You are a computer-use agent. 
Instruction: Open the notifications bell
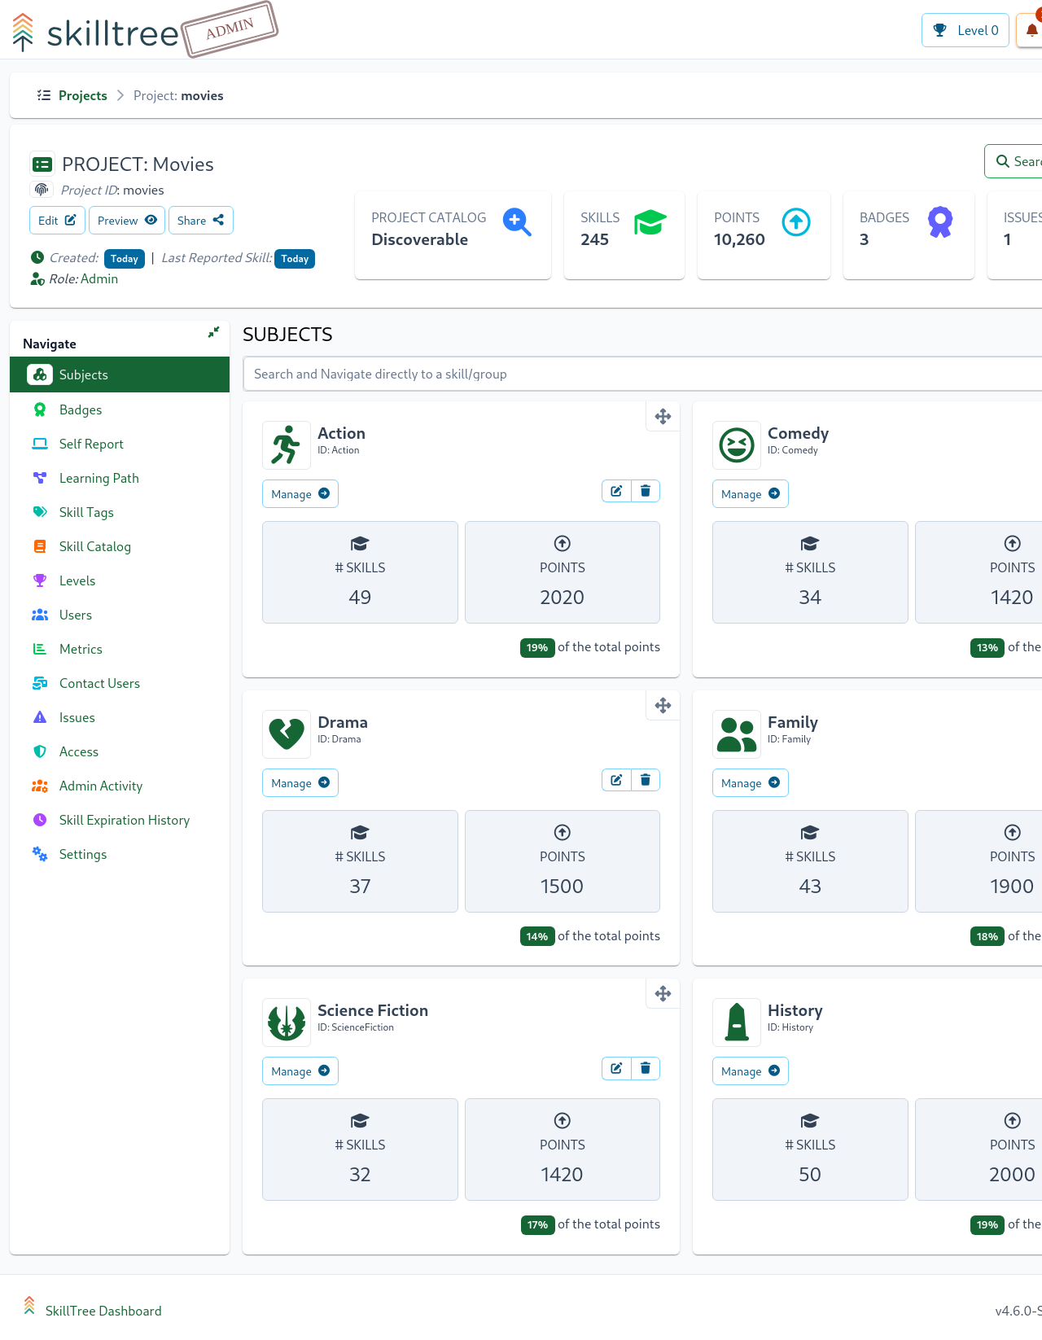(1031, 30)
